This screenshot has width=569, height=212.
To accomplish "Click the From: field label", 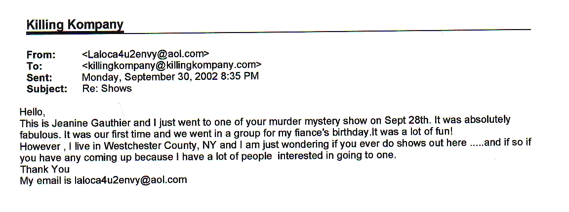I will pyautogui.click(x=41, y=55).
